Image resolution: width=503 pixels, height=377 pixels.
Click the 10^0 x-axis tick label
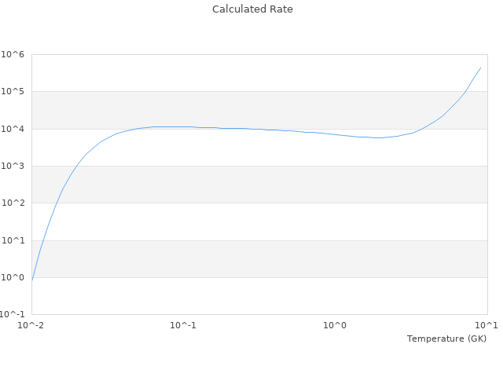coord(336,325)
